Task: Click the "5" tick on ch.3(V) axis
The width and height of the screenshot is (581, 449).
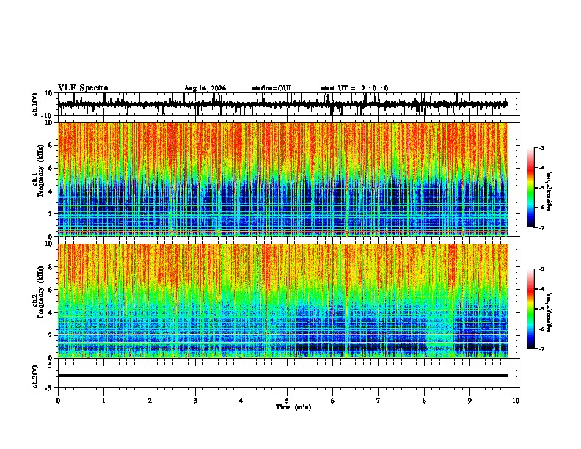Action: pos(51,365)
